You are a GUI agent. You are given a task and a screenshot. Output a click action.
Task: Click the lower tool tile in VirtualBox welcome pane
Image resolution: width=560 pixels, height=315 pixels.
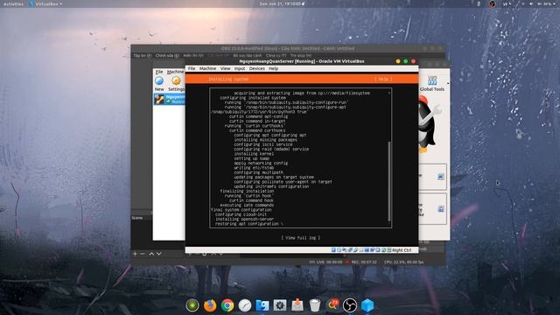click(433, 209)
